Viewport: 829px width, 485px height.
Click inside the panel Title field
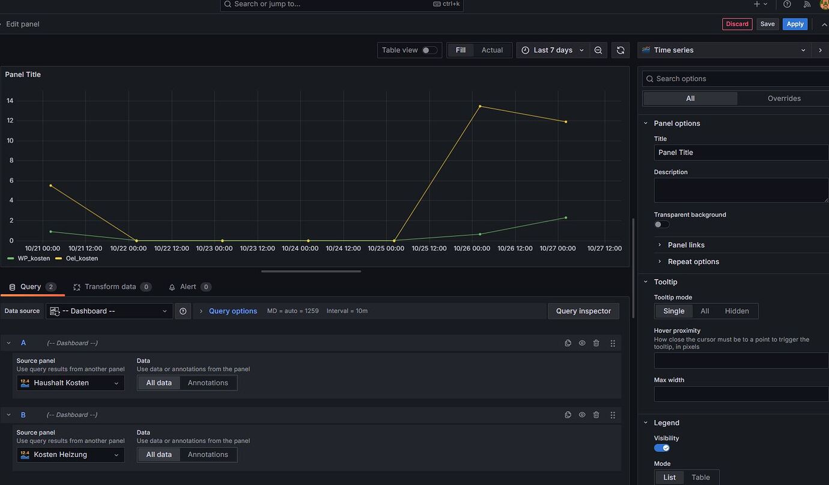pyautogui.click(x=740, y=152)
